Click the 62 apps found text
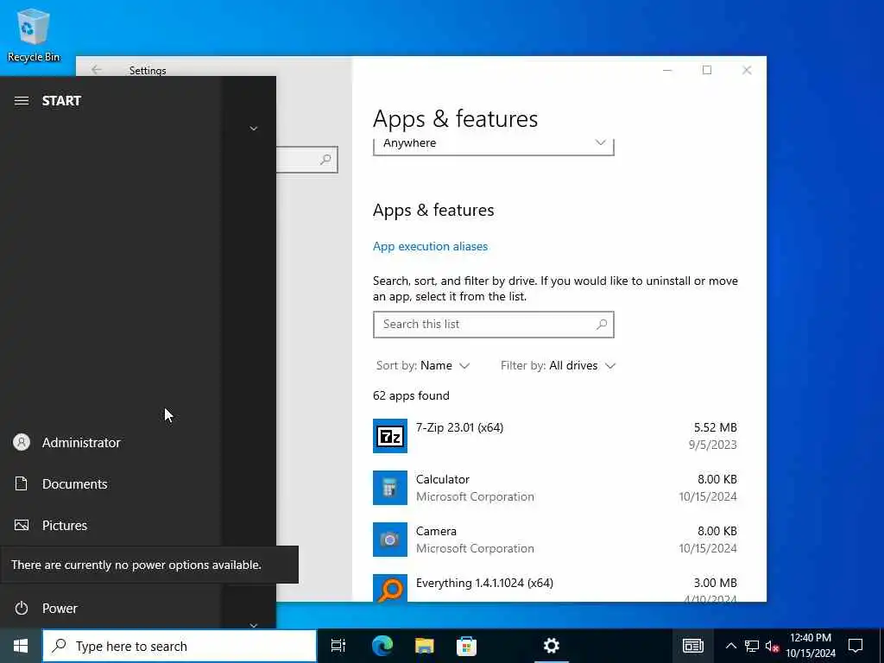The image size is (884, 663). [411, 395]
